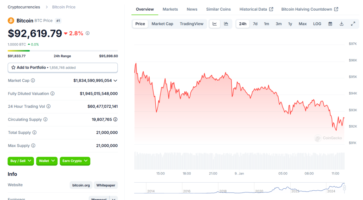The image size is (363, 200).
Task: Click the 24h Range progress bar
Action: tap(63, 50)
